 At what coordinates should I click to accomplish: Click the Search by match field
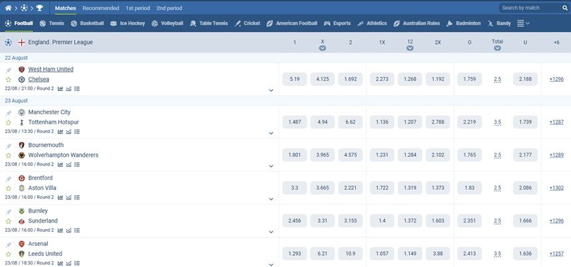pos(530,8)
